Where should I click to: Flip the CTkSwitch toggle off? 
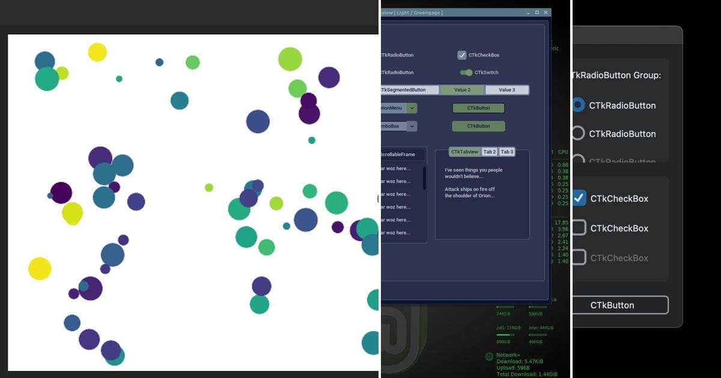click(466, 72)
